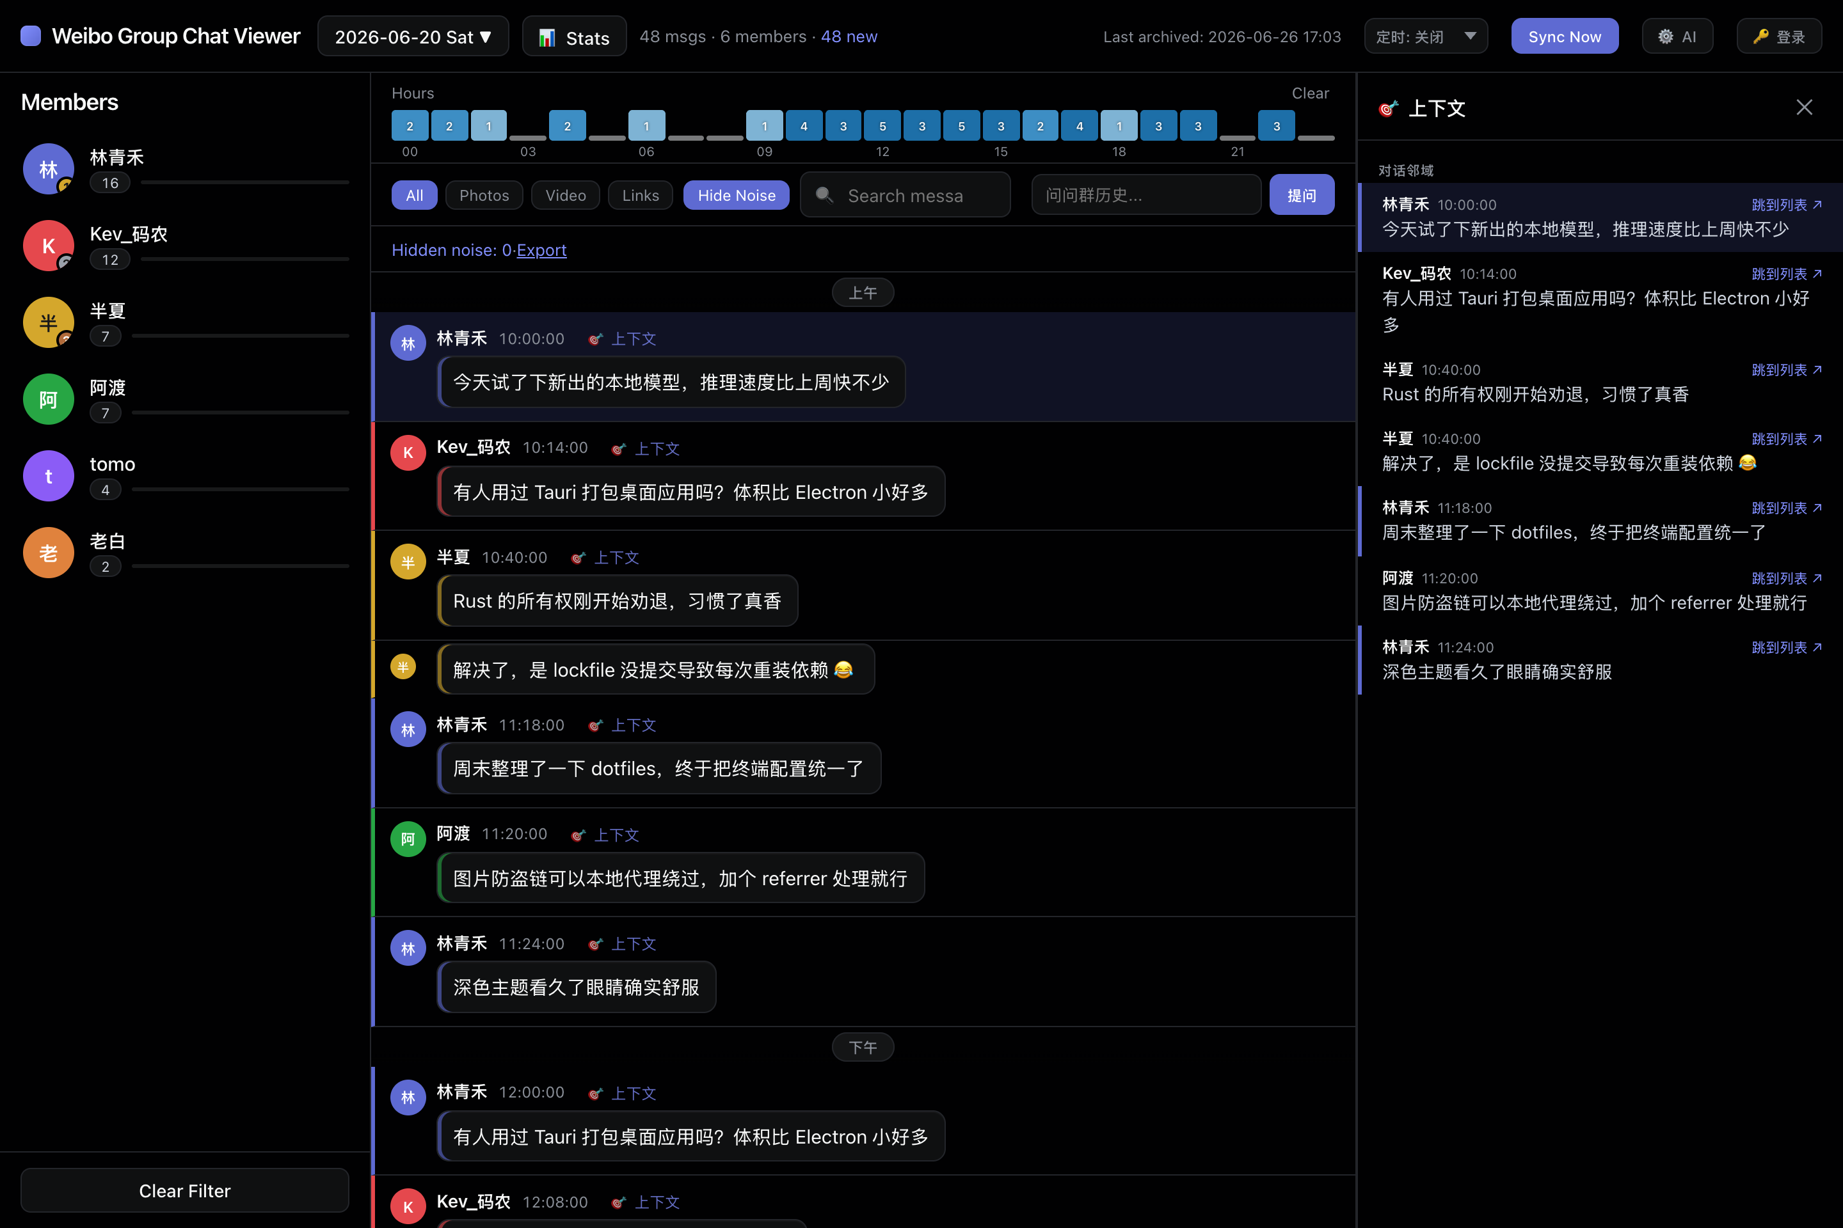Click context entry about dotfiles at 11:18:00

(x=1600, y=521)
